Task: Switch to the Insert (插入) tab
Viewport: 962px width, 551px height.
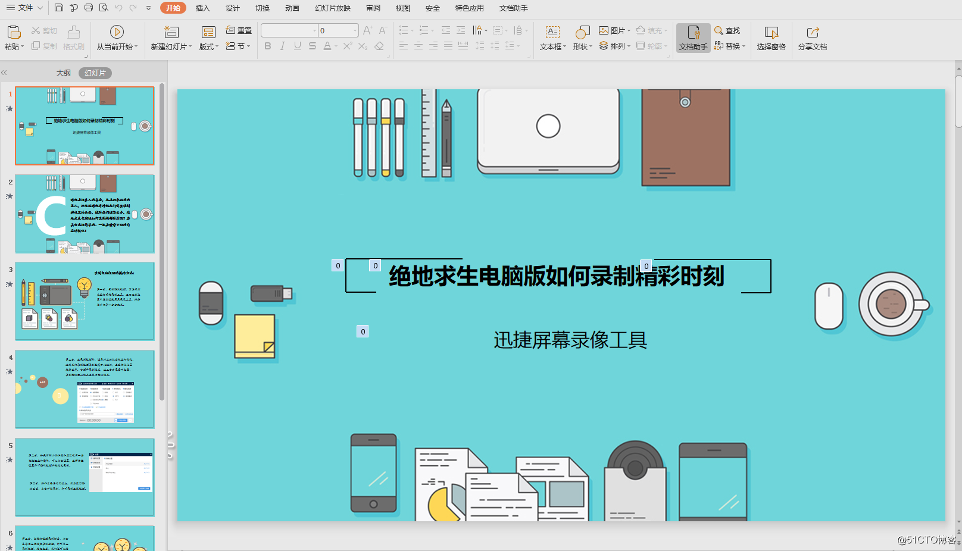Action: (203, 8)
